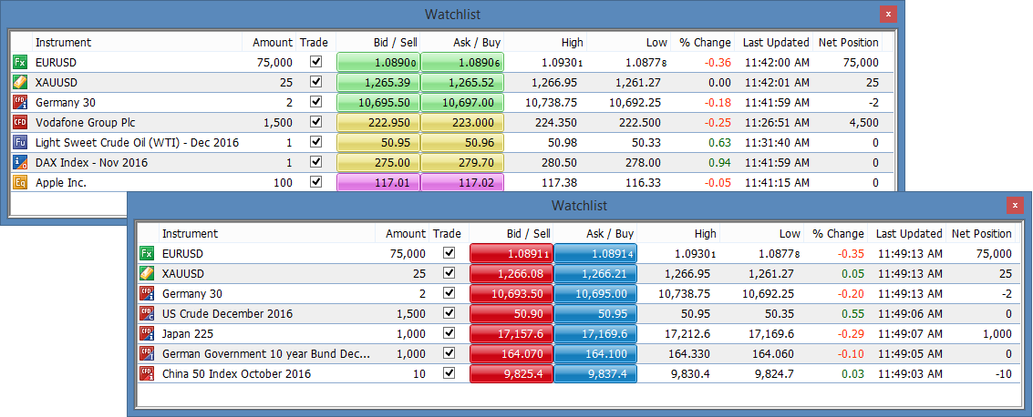Buy Apple Inc. at 117.02 ask button
Screen dimensions: 1033x417
click(x=462, y=182)
